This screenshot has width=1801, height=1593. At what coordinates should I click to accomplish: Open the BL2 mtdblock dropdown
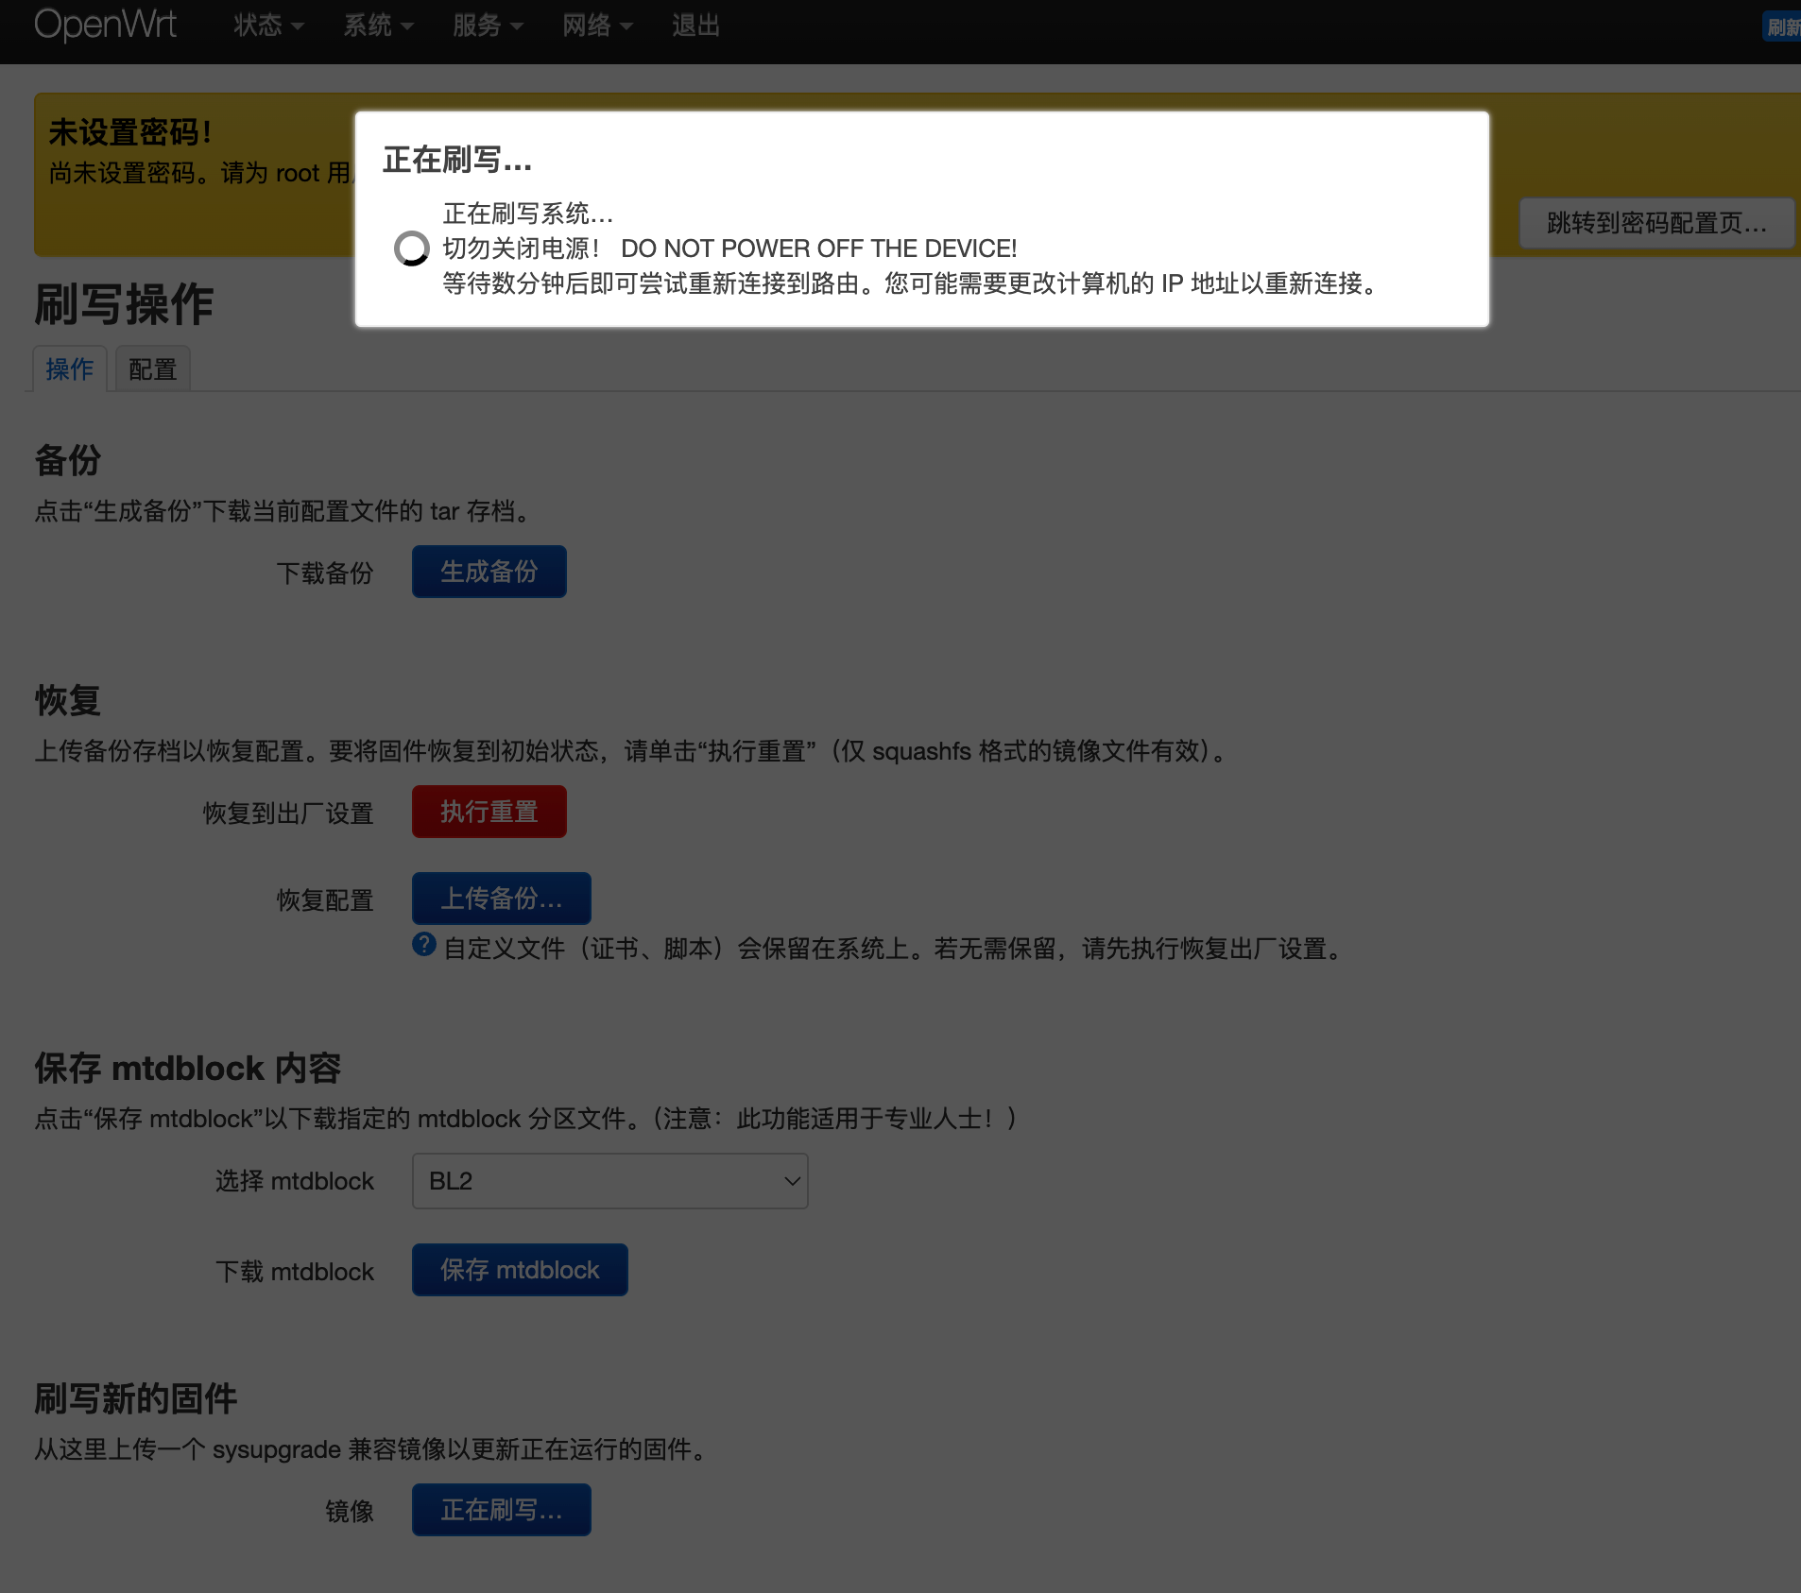point(610,1181)
